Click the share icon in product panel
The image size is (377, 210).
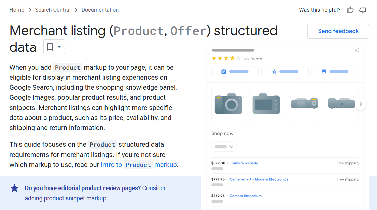pyautogui.click(x=357, y=50)
